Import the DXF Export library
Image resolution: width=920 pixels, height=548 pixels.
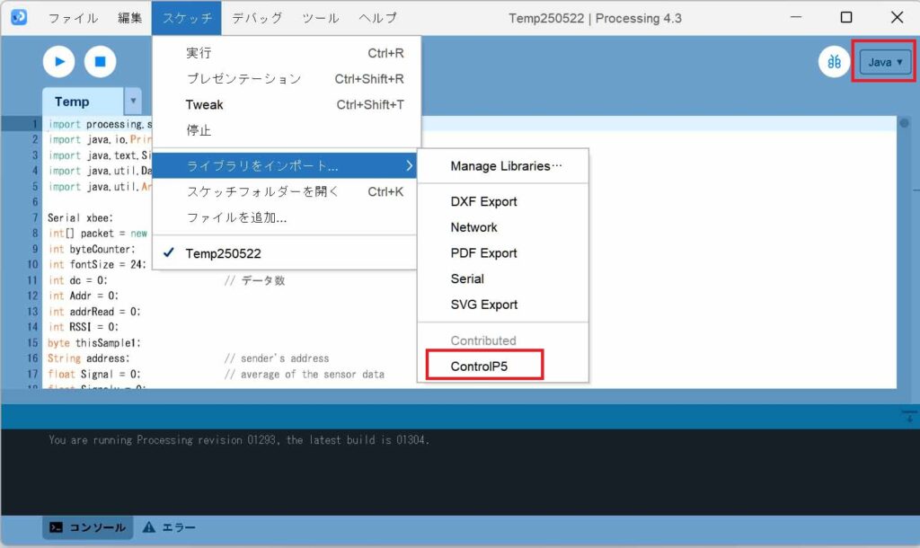click(x=503, y=202)
